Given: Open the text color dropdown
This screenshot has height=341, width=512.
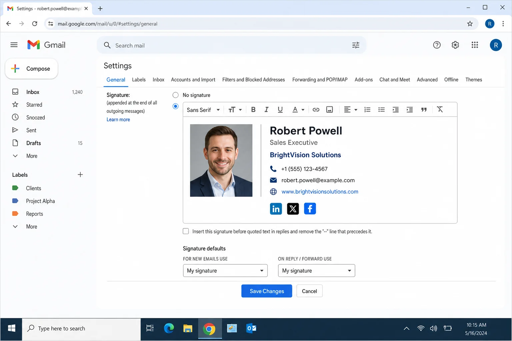Looking at the screenshot, I should pyautogui.click(x=298, y=110).
